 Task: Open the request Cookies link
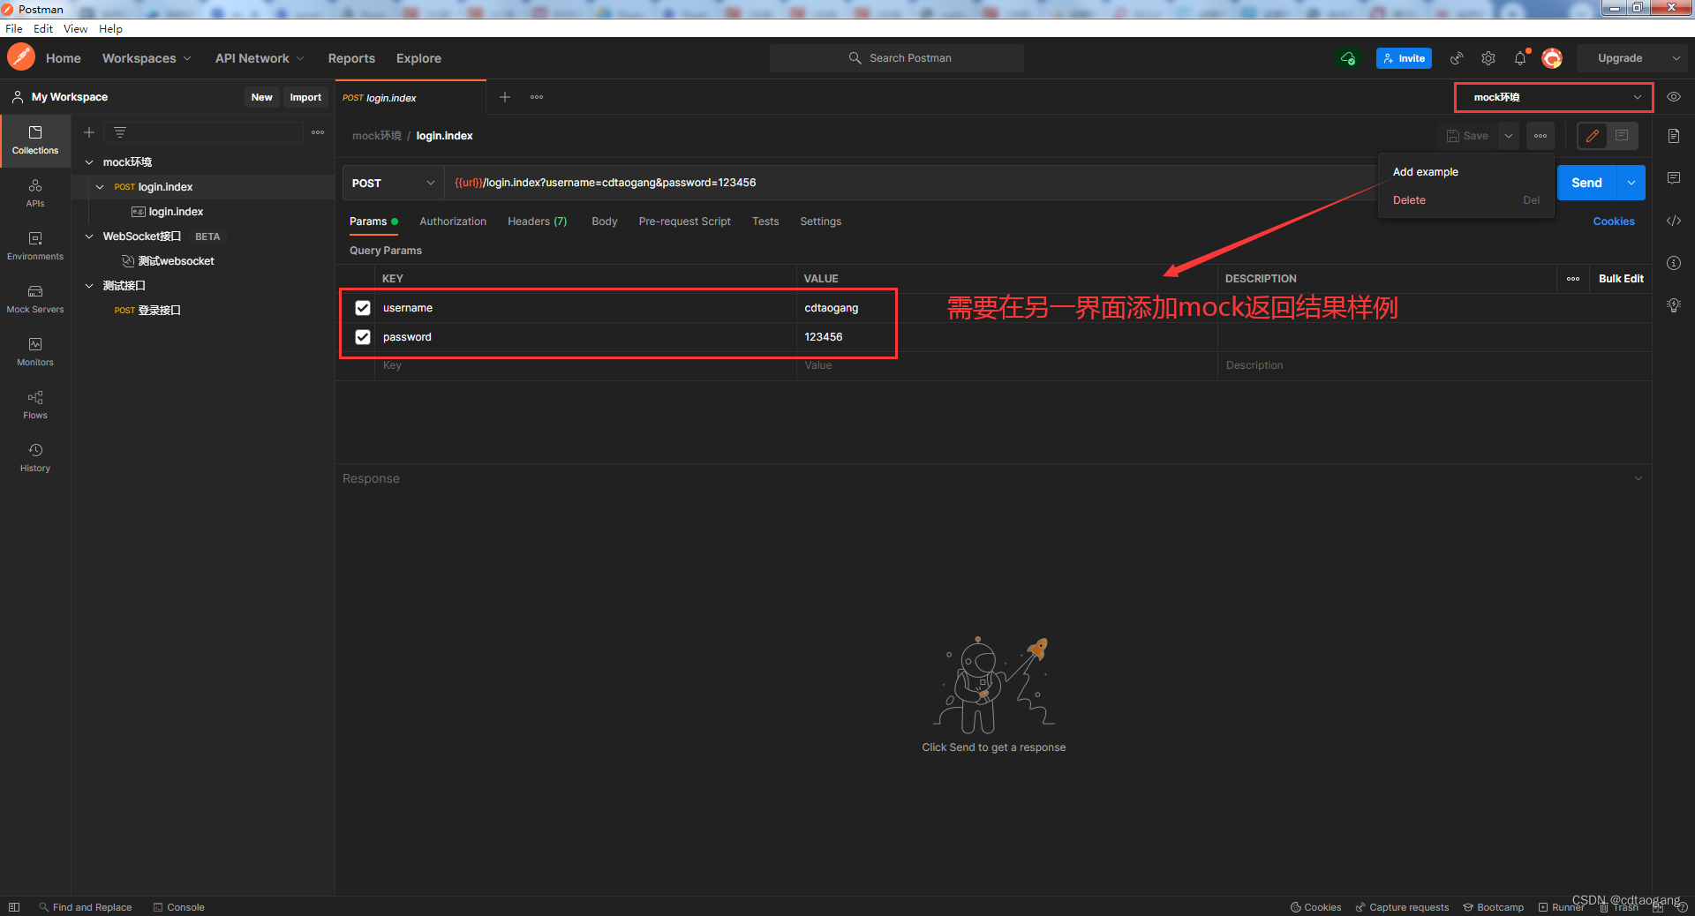coord(1614,221)
